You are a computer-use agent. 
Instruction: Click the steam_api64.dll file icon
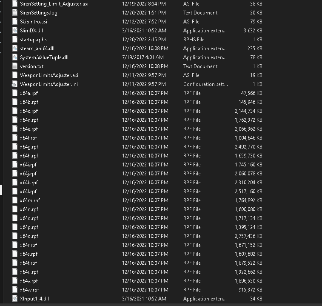[16, 49]
